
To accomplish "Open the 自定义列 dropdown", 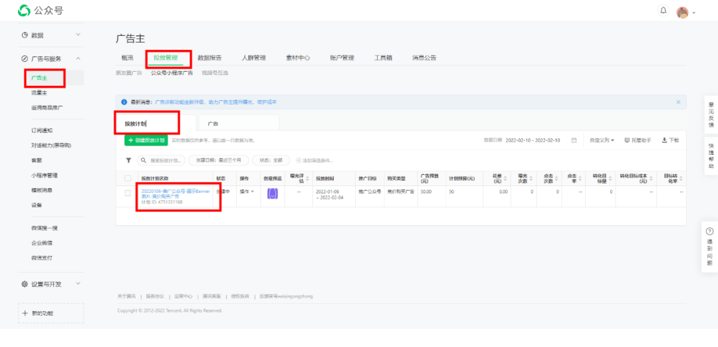I will click(x=601, y=140).
